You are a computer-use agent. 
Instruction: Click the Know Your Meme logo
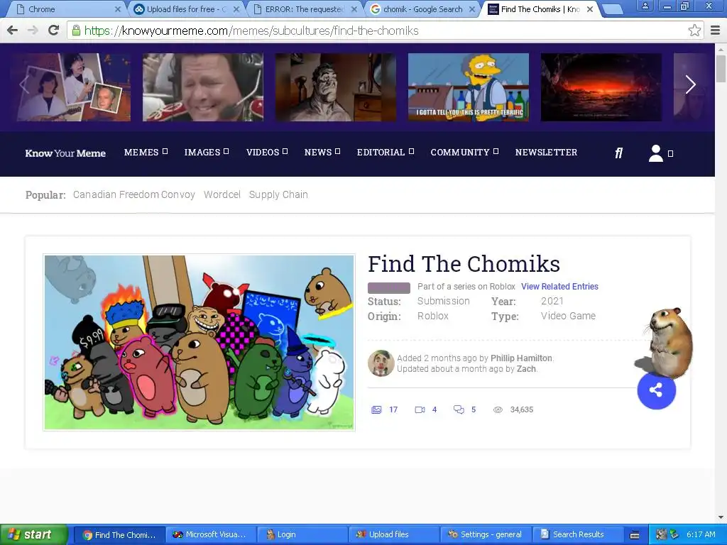pyautogui.click(x=65, y=153)
